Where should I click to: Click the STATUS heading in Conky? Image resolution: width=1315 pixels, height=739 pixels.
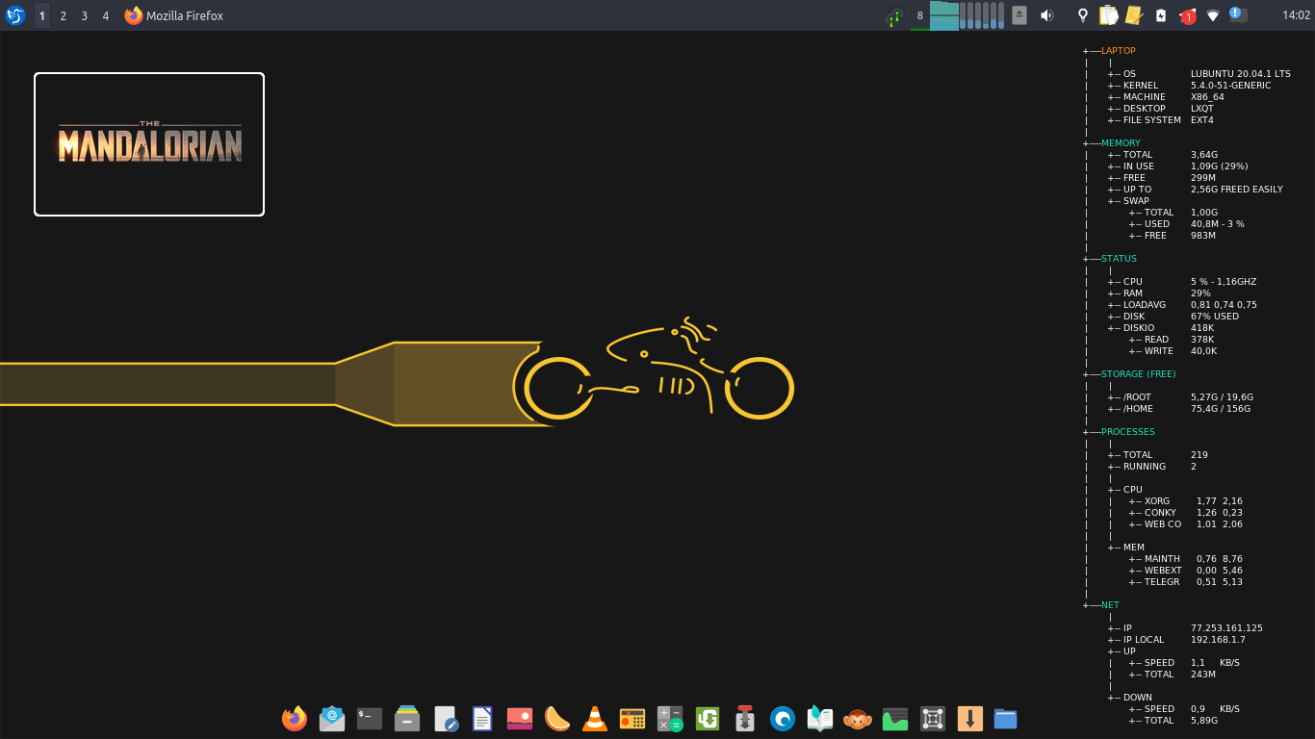[x=1119, y=259]
